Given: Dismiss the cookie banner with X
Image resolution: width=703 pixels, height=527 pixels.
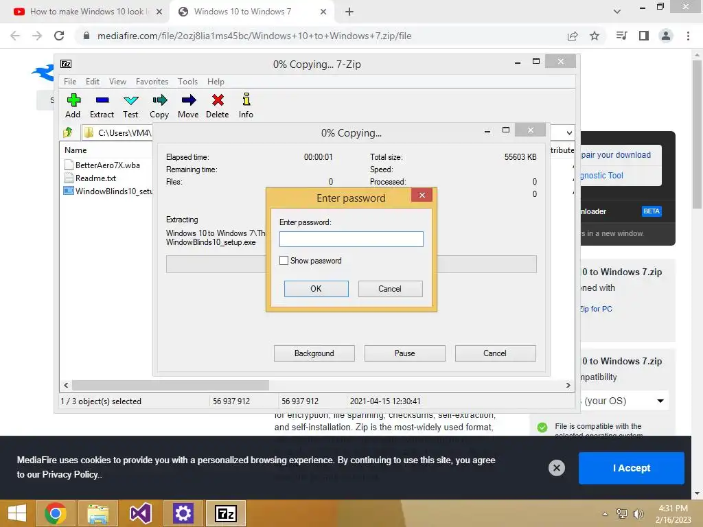Looking at the screenshot, I should coord(556,468).
